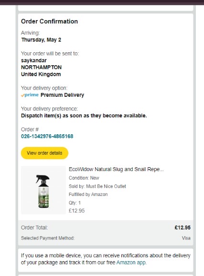Click the prime checkmark logo
This screenshot has height=276, width=204.
point(30,95)
